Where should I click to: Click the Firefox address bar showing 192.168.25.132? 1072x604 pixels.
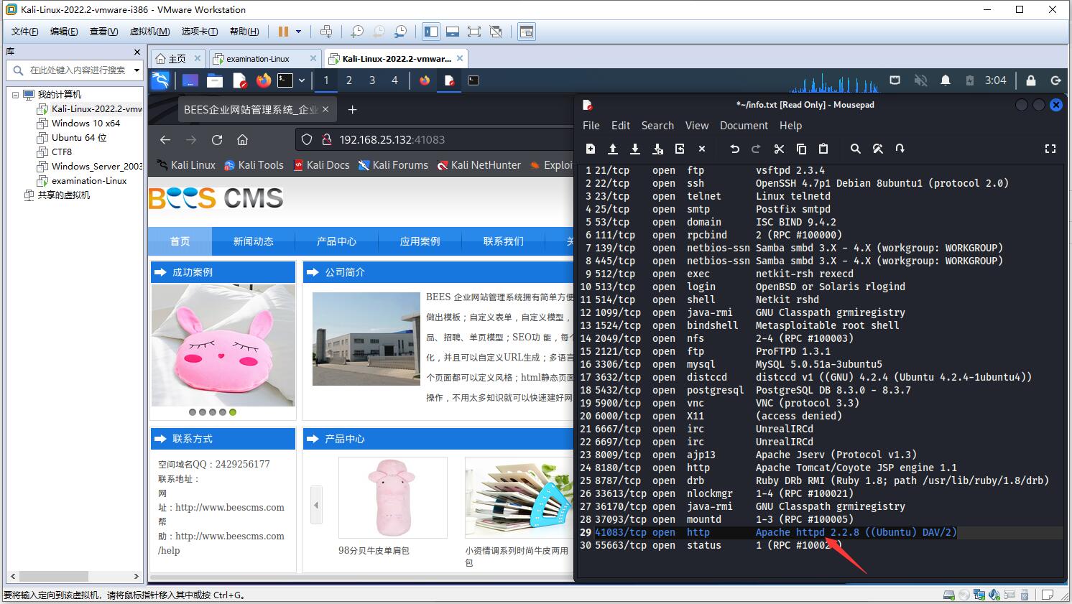435,140
